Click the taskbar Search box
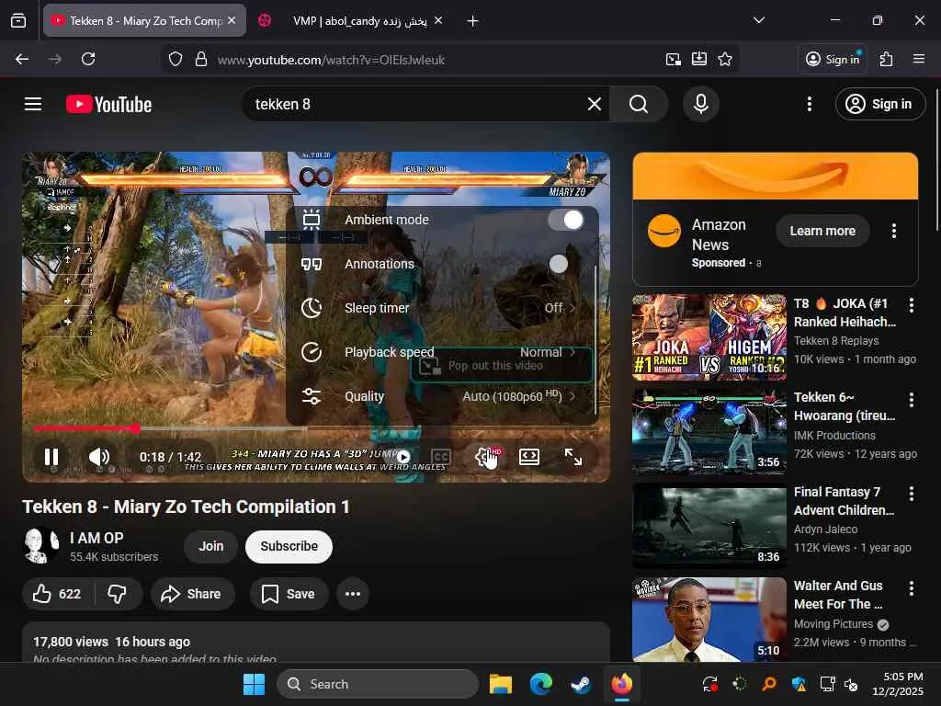Image resolution: width=941 pixels, height=706 pixels. coord(378,684)
